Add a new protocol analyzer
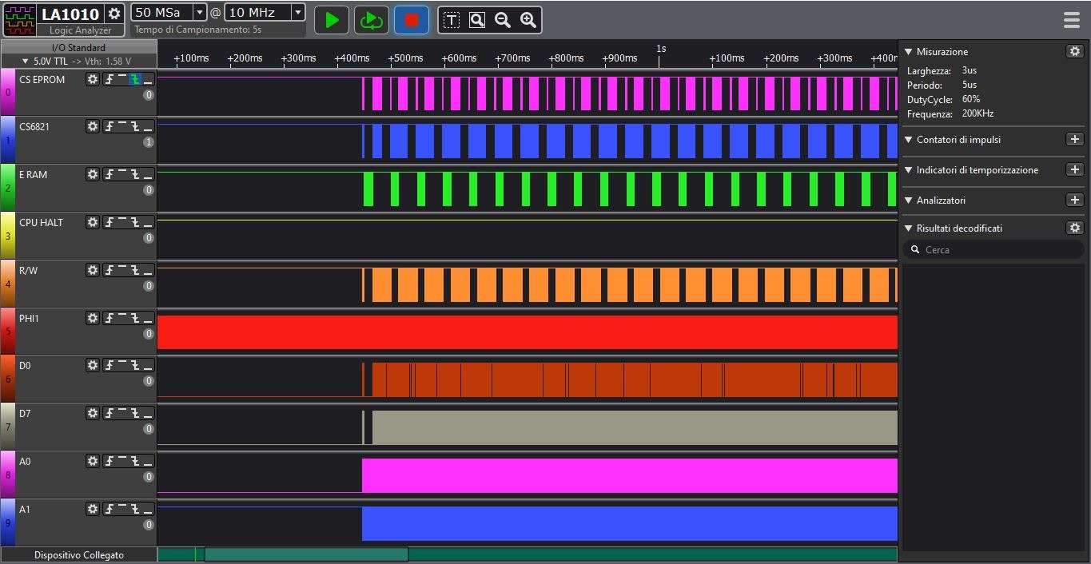The height and width of the screenshot is (564, 1091). [x=1074, y=200]
